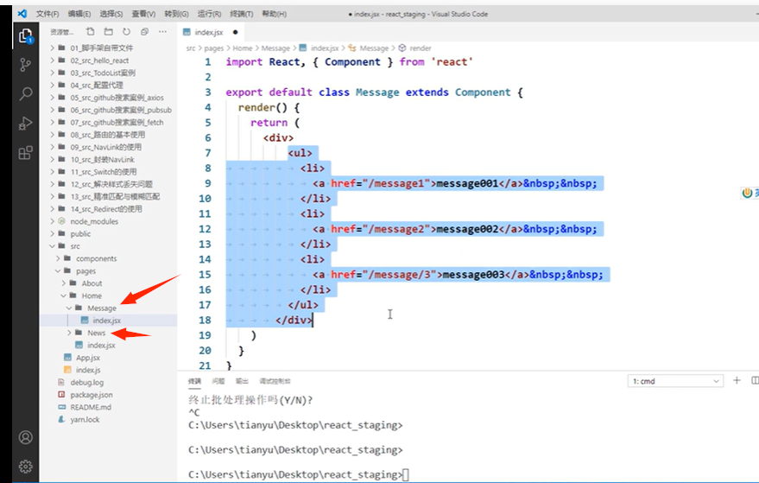The width and height of the screenshot is (759, 483).
Task: Open the 运行(R) menu
Action: click(209, 14)
